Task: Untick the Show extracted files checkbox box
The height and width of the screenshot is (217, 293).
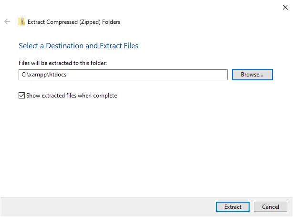Action: (21, 96)
